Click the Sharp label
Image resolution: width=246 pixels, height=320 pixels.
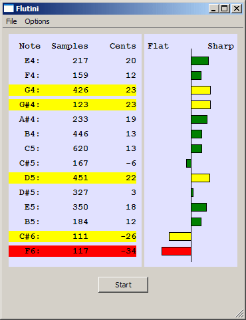221,46
